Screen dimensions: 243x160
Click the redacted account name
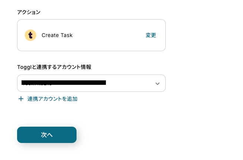[x=64, y=83]
